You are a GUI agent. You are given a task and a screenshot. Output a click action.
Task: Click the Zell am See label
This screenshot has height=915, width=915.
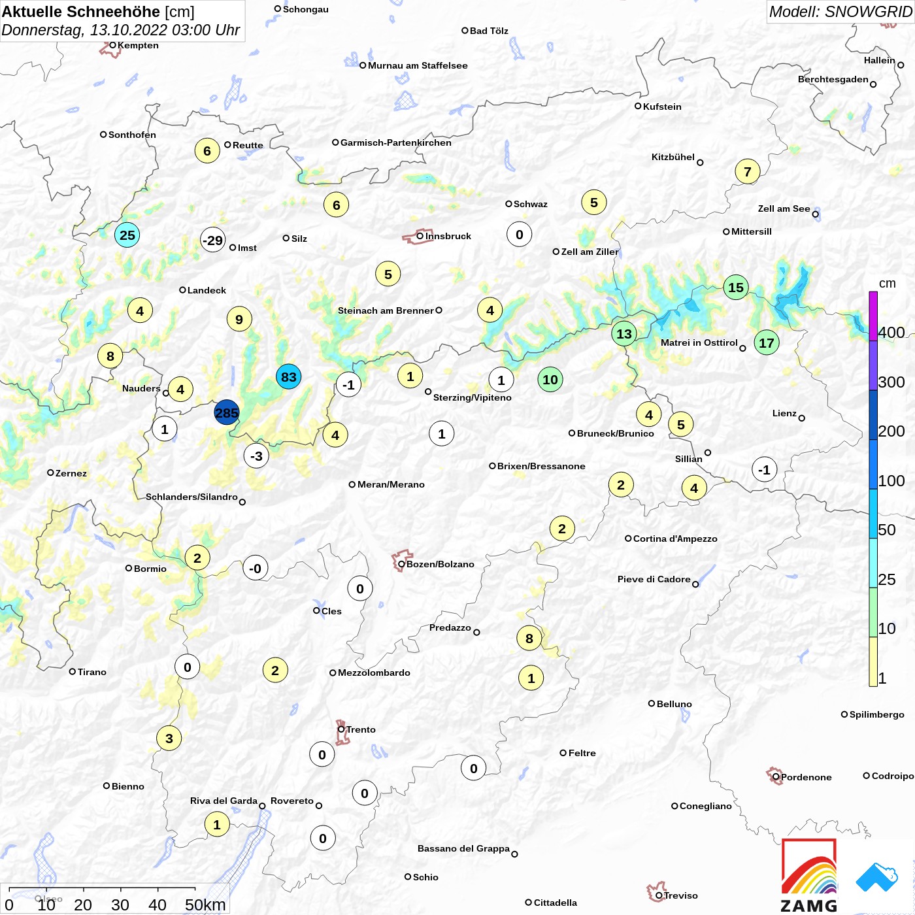point(784,208)
